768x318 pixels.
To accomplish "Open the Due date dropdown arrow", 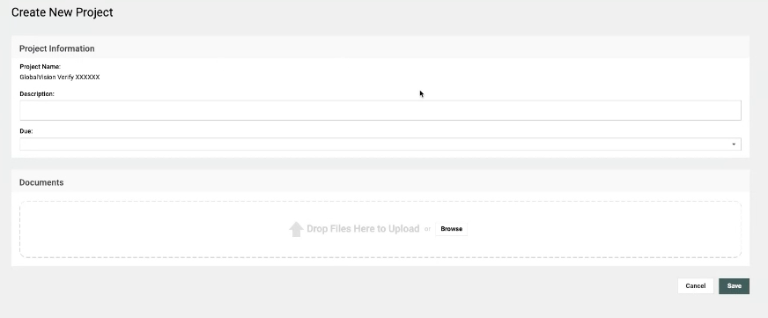I will click(x=734, y=144).
